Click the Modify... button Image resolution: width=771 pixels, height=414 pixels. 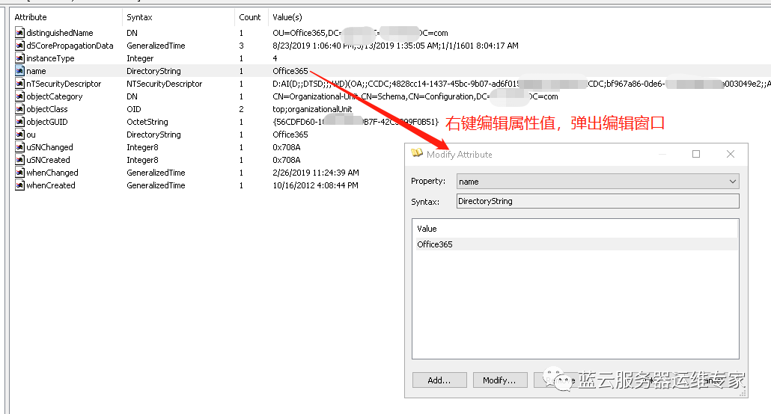[x=499, y=380]
